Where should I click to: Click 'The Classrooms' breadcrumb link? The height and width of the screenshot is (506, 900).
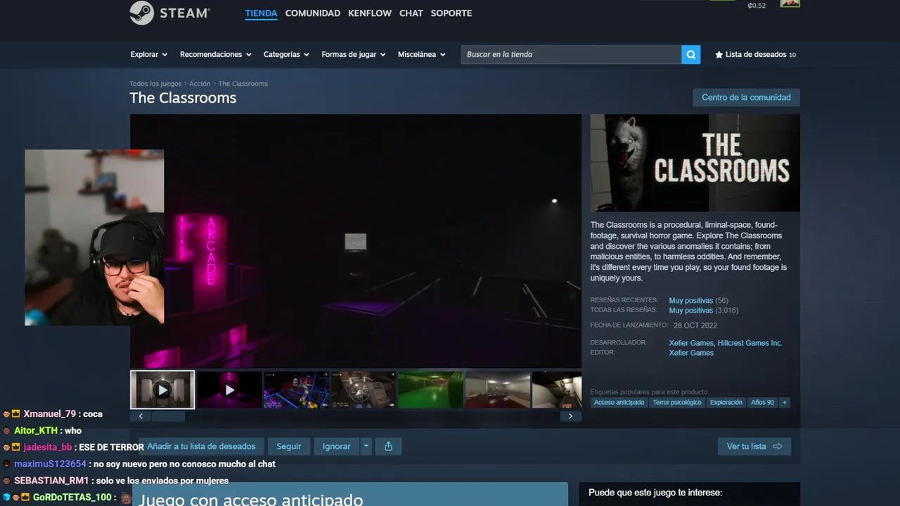tap(243, 84)
